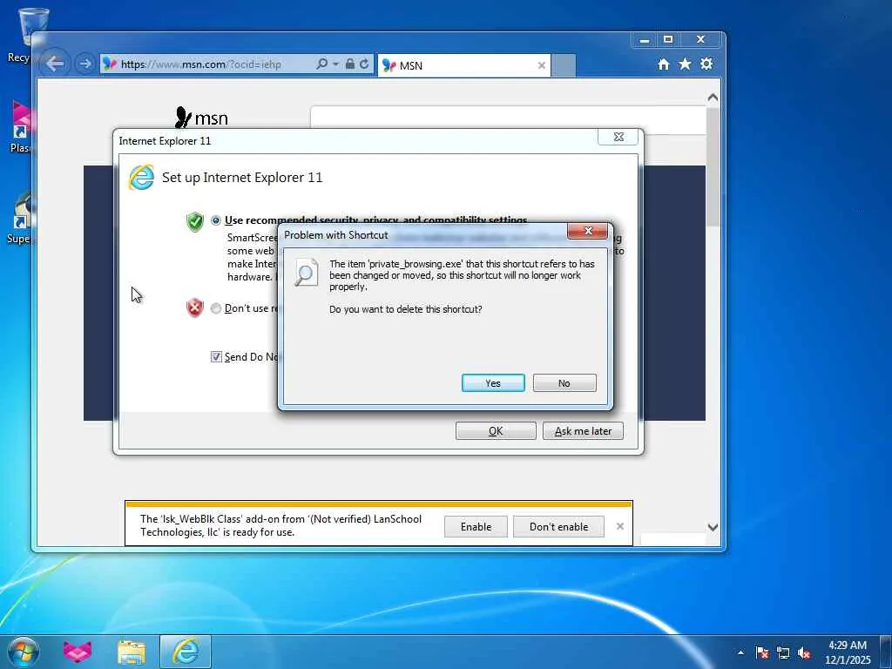Open the Recycle Bin desktop icon
The image size is (892, 669).
pyautogui.click(x=29, y=34)
